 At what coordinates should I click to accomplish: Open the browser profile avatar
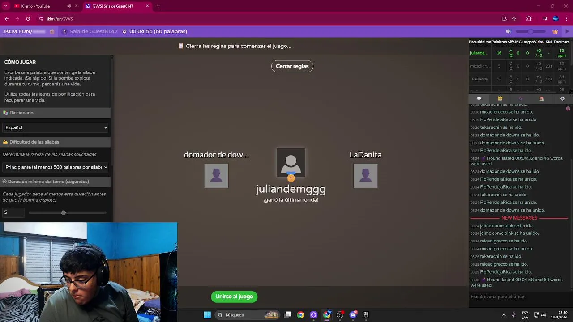pyautogui.click(x=556, y=19)
